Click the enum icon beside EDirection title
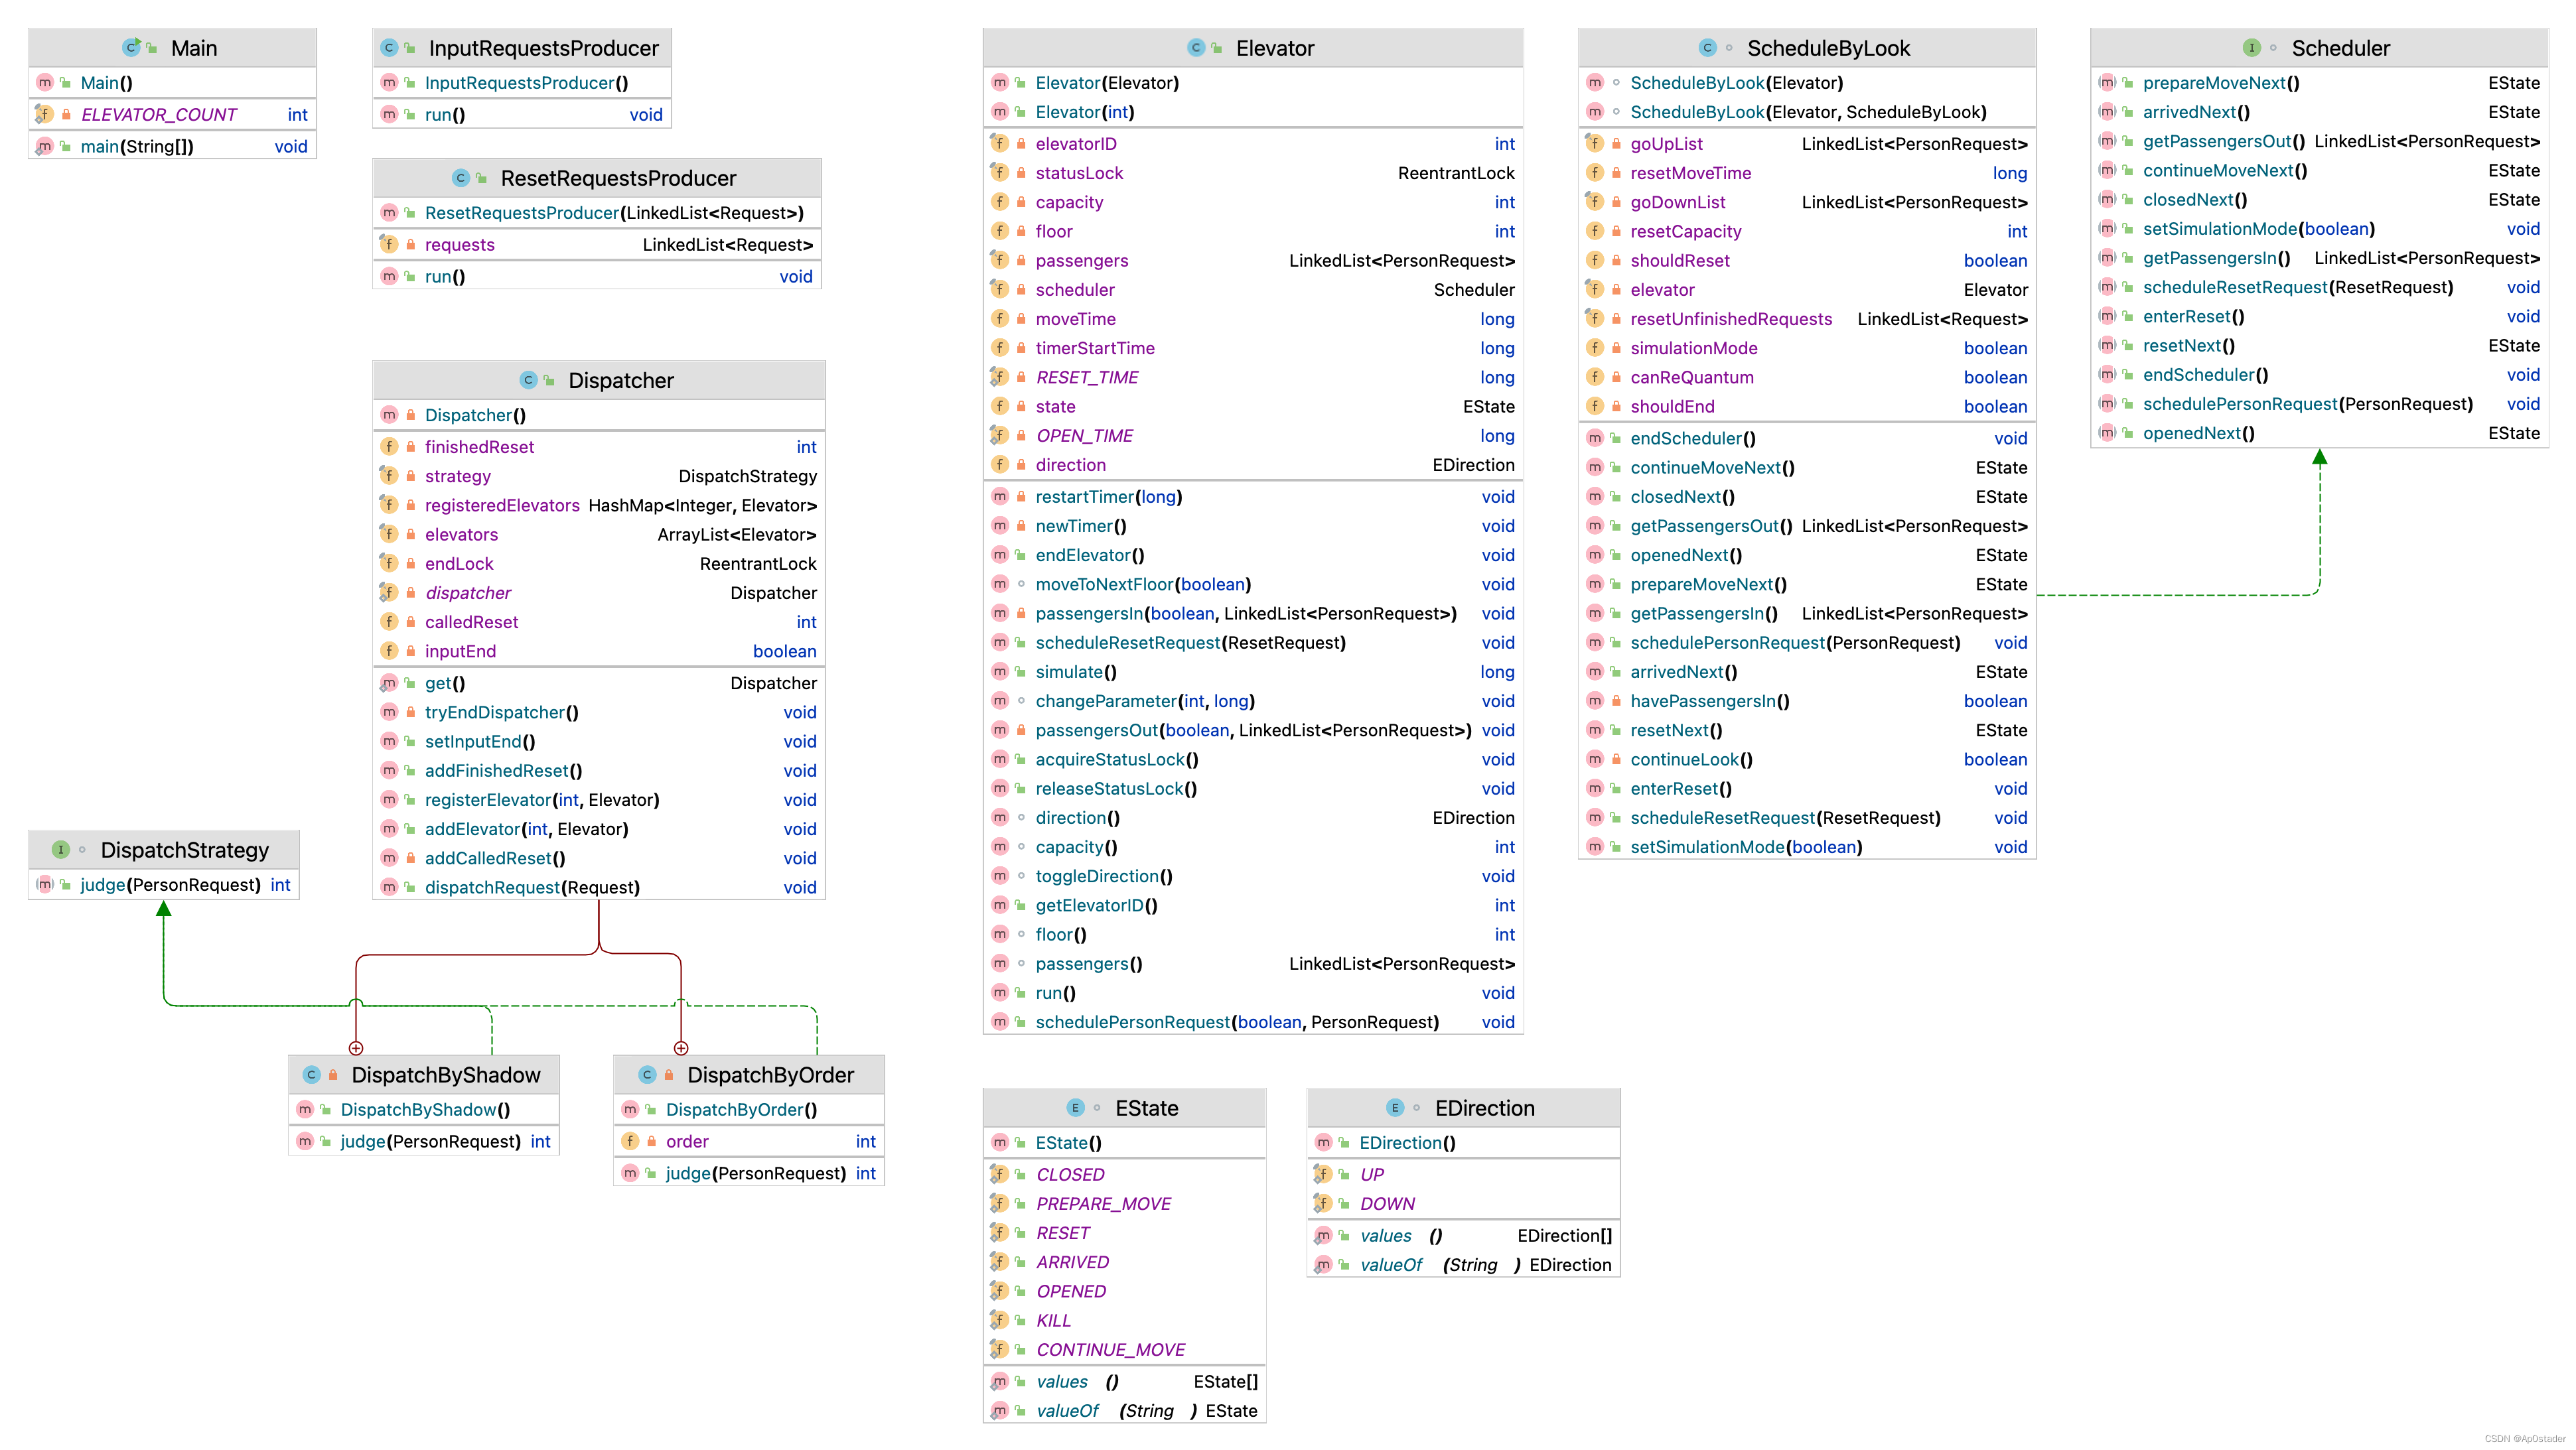The image size is (2576, 1450). tap(1395, 1108)
